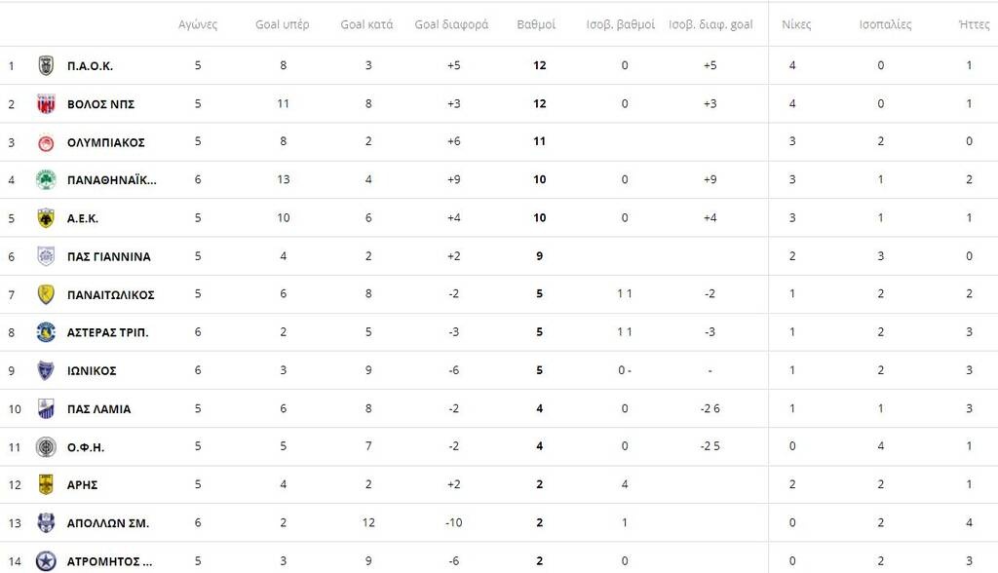The image size is (998, 573).
Task: Click the ΟΛΥΜΠΙΑΚΟΣ red crest icon
Action: [45, 142]
